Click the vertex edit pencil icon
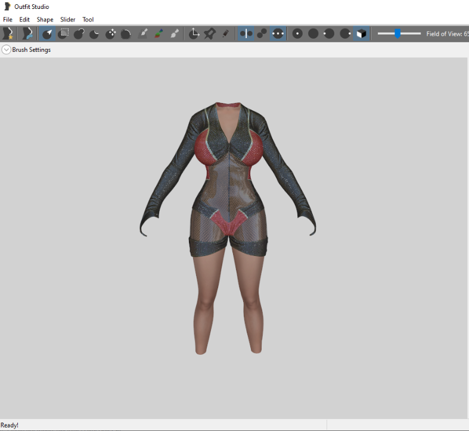Viewport: 469px width, 431px height. click(225, 33)
